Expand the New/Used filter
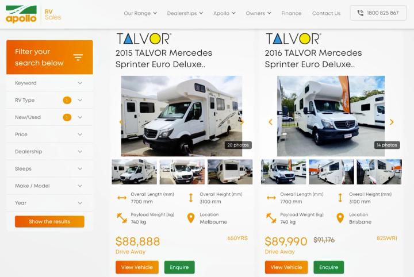This screenshot has height=277, width=414. point(49,117)
